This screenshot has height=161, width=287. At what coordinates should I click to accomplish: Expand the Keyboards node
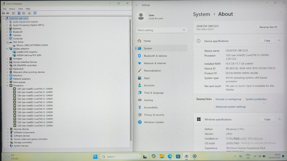(x=7, y=69)
